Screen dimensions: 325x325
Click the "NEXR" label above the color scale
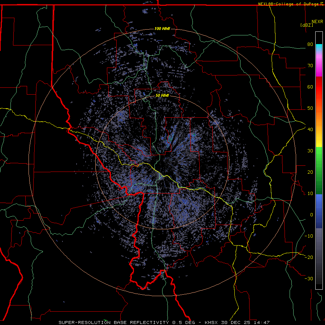317,22
